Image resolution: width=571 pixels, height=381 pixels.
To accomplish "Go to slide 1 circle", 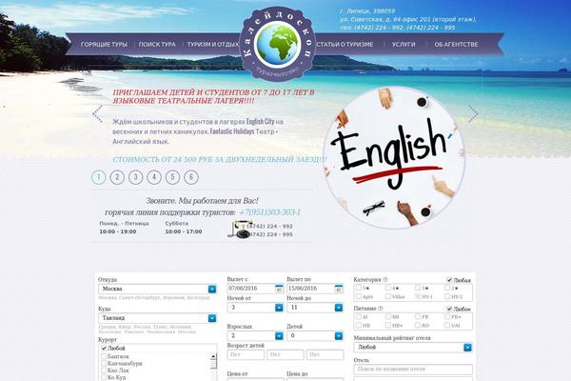I will click(99, 177).
